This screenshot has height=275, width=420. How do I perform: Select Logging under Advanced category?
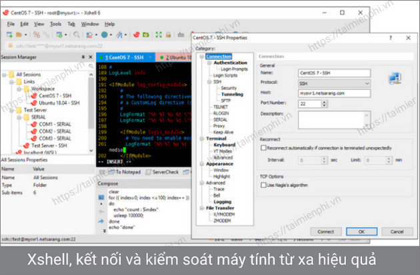click(x=222, y=202)
